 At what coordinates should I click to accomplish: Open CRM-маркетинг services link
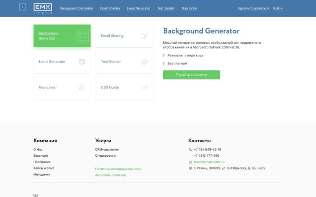pos(107,150)
